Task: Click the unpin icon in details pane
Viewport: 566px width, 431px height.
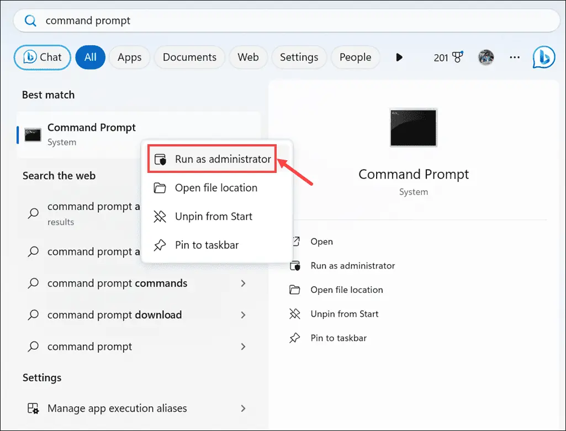Action: tap(294, 314)
